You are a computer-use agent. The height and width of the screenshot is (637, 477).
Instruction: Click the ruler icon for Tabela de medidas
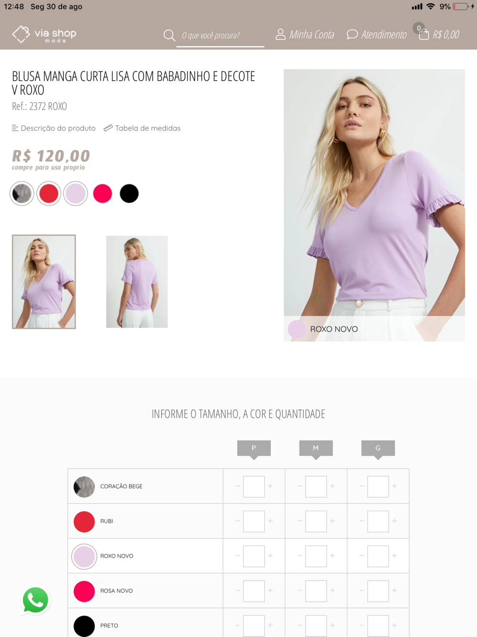[108, 128]
